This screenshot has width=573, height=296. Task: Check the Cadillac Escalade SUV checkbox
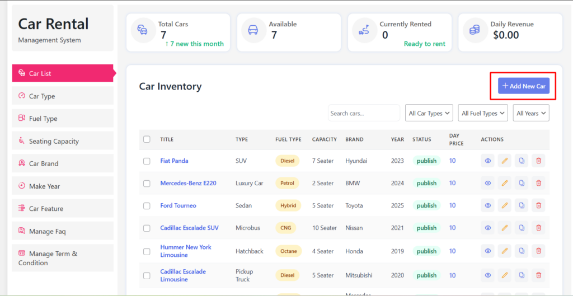pyautogui.click(x=147, y=228)
